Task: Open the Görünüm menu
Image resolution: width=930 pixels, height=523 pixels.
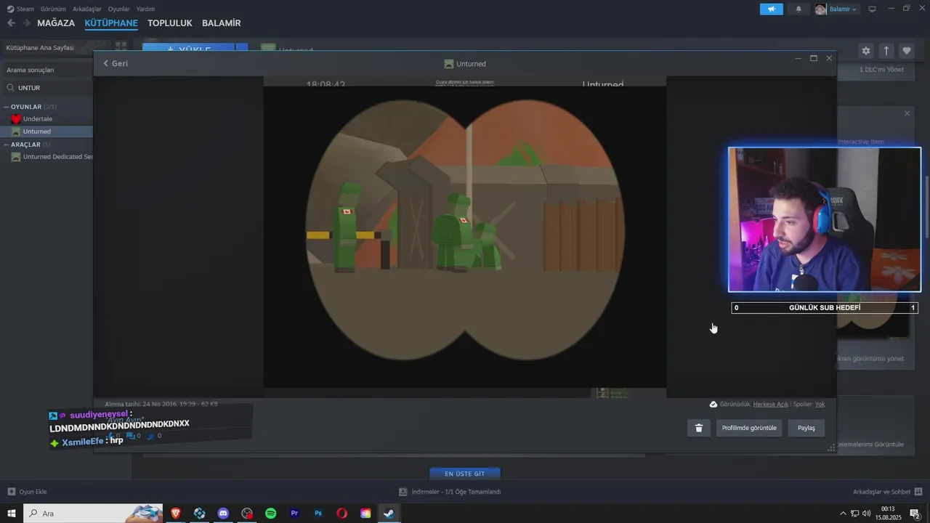Action: pos(53,9)
